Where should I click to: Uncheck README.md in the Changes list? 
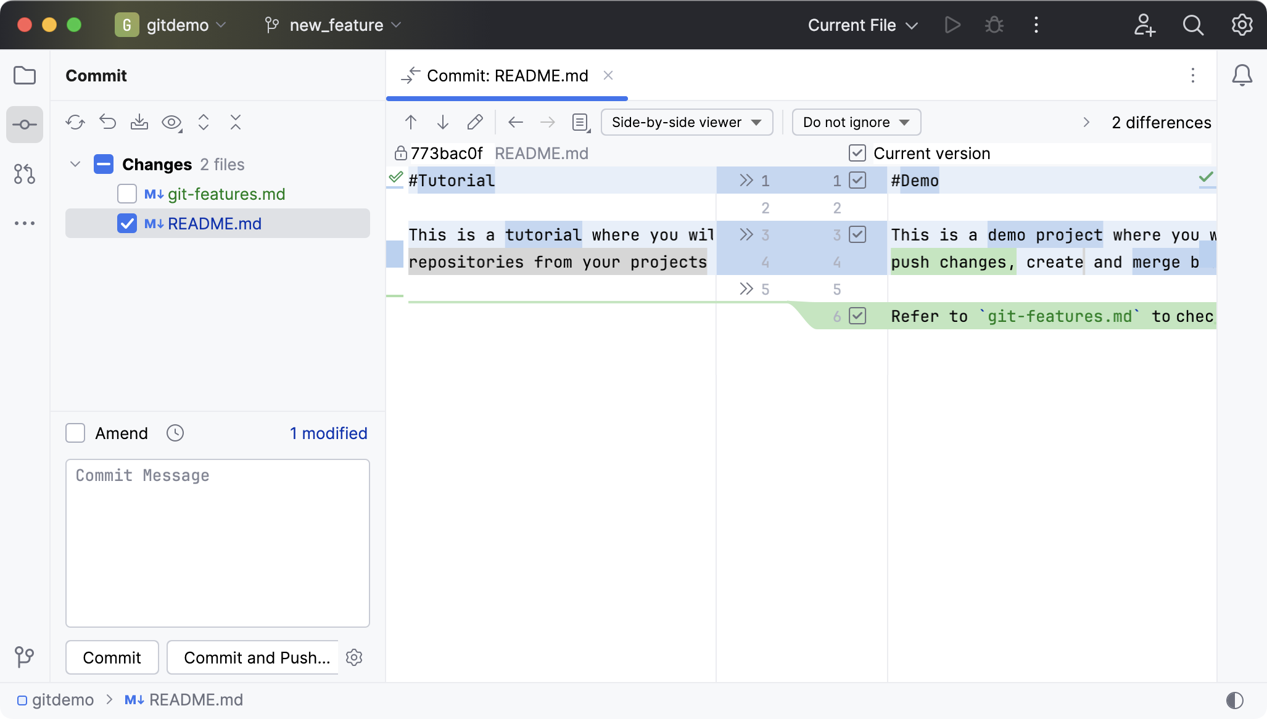point(127,223)
